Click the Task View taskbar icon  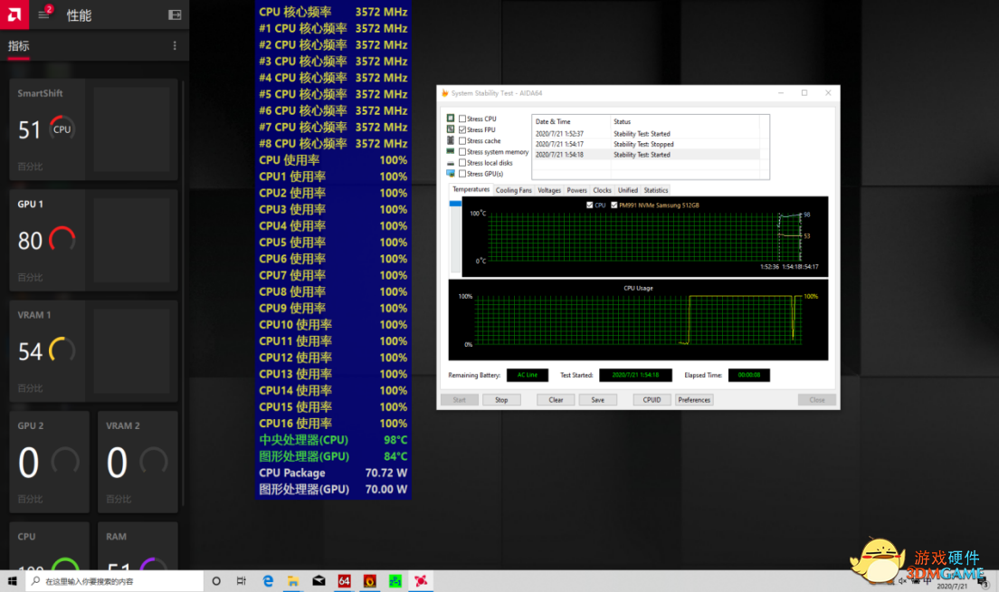[242, 581]
